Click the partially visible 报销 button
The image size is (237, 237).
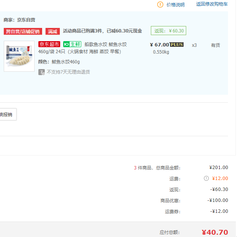click(8, 114)
